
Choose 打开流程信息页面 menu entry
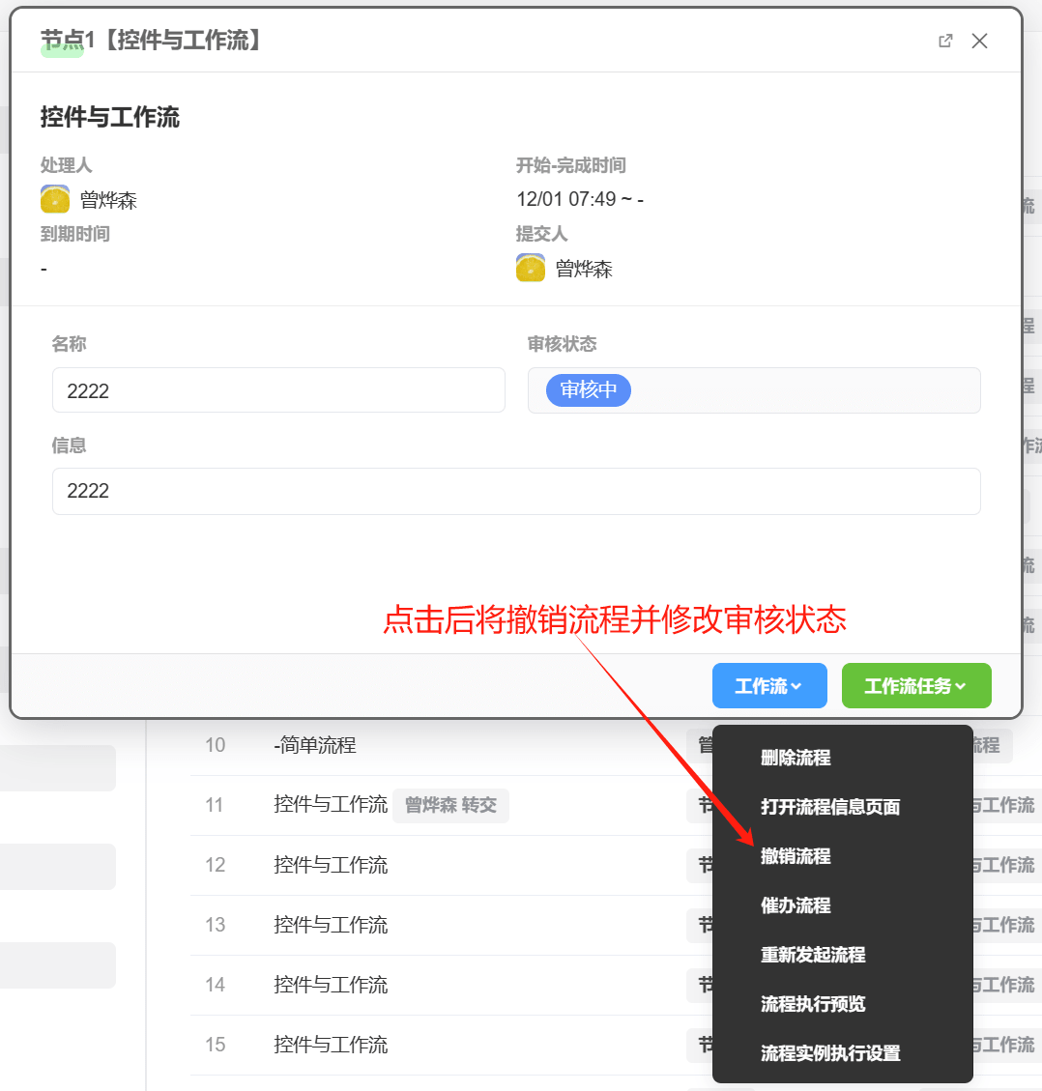point(830,807)
